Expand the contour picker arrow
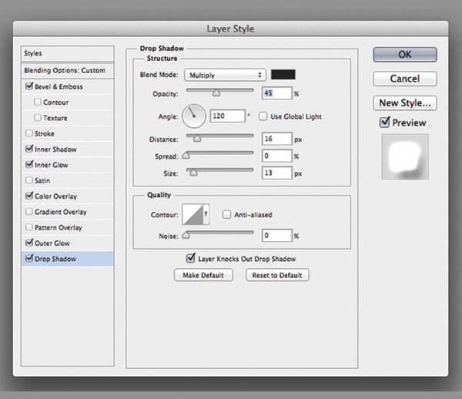The image size is (462, 399). 206,215
